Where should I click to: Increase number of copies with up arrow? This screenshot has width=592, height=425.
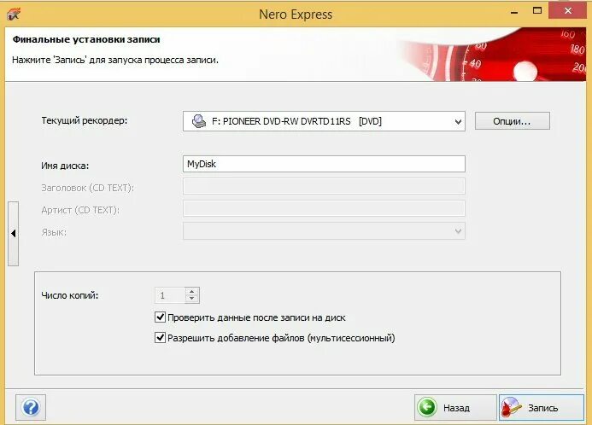coord(192,292)
